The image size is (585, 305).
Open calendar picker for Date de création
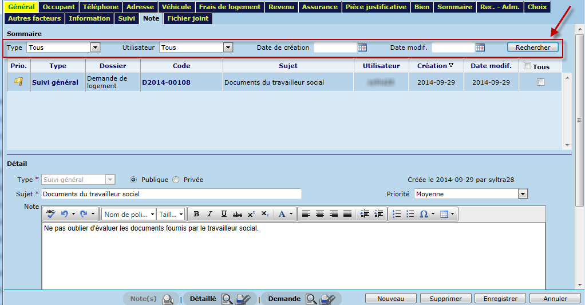tap(362, 47)
